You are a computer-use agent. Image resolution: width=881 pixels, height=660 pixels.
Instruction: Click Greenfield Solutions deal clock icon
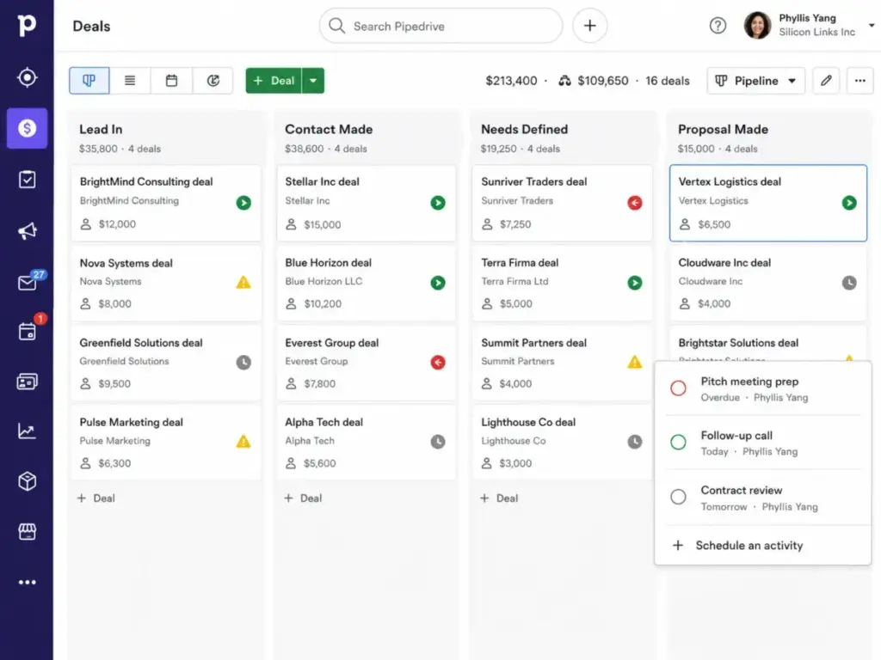coord(243,363)
